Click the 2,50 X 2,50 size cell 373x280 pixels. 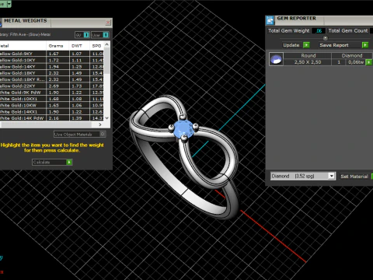point(308,62)
